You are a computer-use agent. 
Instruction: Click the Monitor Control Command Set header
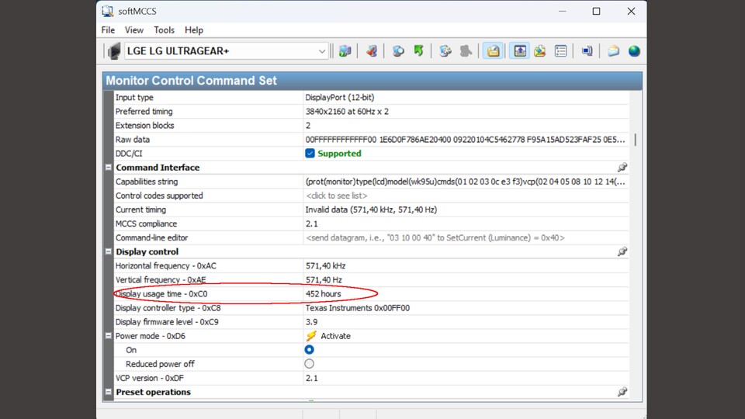click(x=372, y=80)
